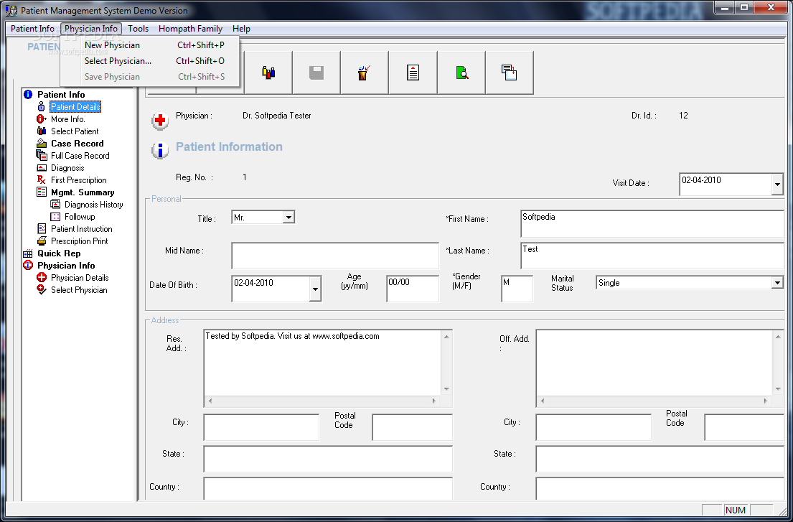Click the Off. Add. text area
The image size is (793, 522).
655,363
